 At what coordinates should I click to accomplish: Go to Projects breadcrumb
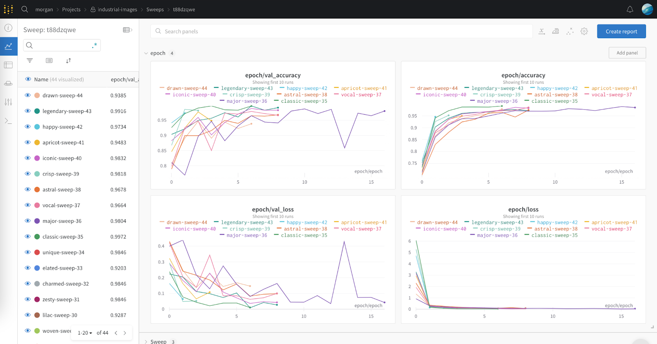[71, 9]
